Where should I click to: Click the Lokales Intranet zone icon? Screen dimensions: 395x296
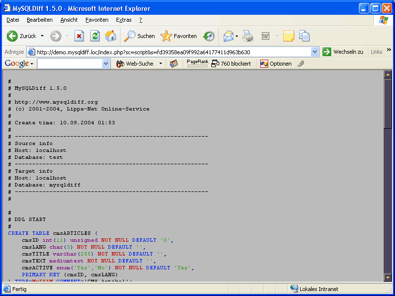(294, 289)
